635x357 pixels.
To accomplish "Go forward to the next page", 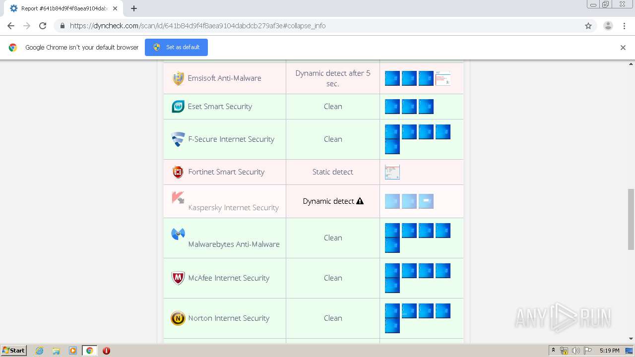I will [27, 26].
